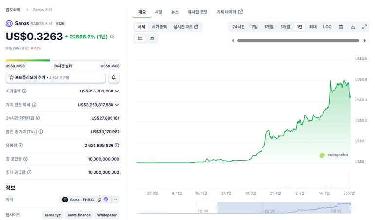Select 시가총액 chart mode
The width and height of the screenshot is (375, 220).
click(x=159, y=27)
